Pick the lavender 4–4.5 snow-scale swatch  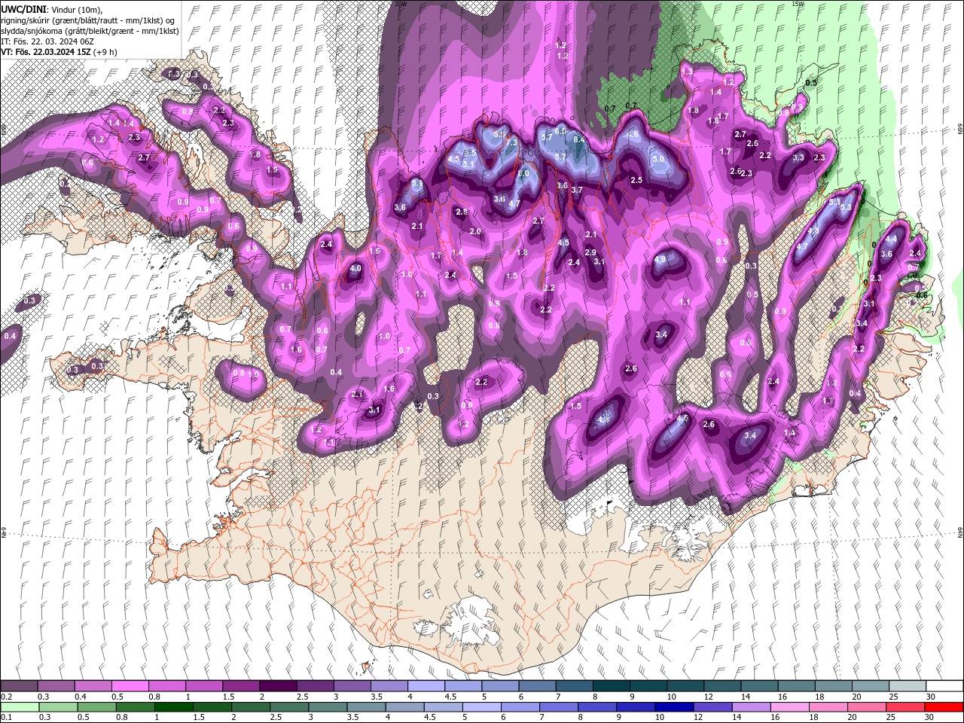[x=426, y=686]
